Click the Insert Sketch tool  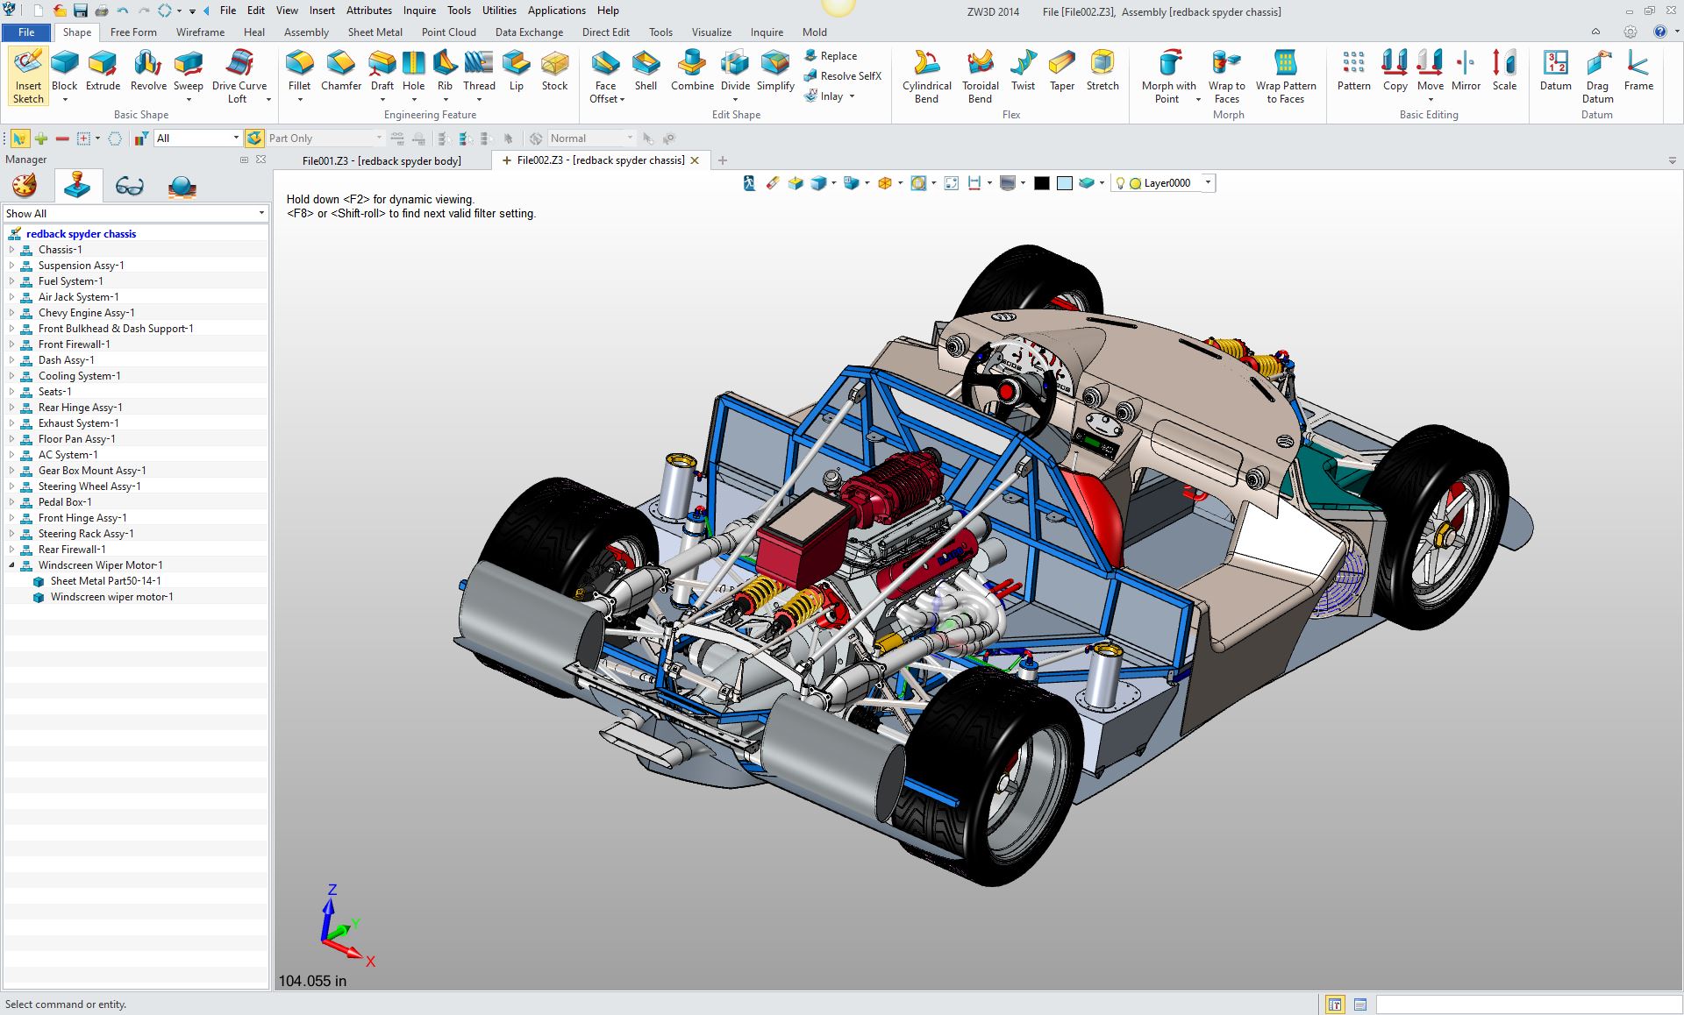click(x=28, y=75)
